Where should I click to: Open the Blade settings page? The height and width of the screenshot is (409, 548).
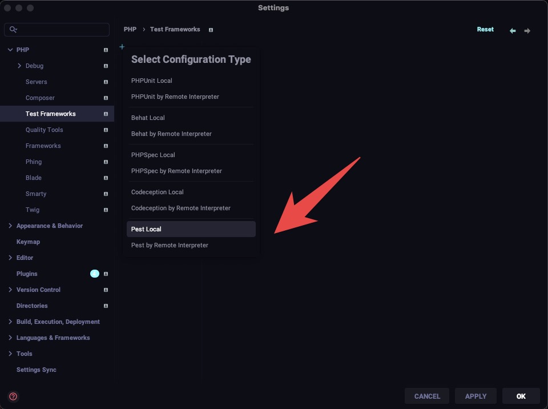pyautogui.click(x=57, y=178)
